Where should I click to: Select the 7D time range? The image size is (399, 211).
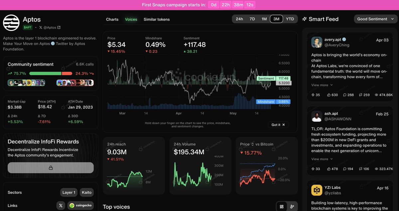coord(252,19)
